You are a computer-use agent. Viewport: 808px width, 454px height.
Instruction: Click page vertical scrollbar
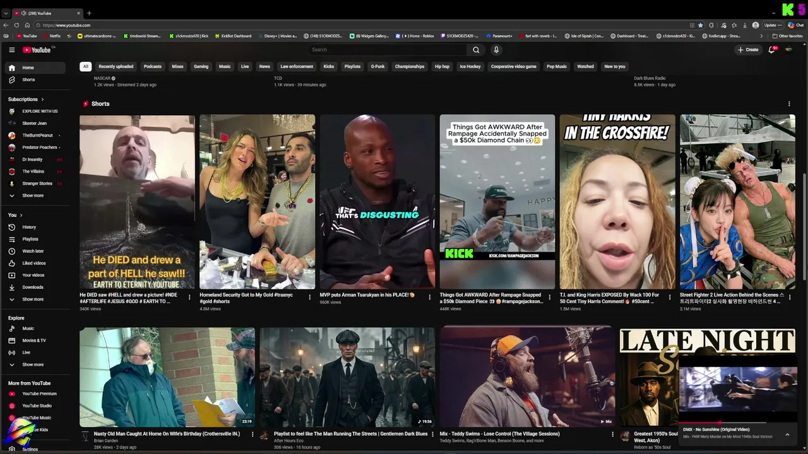click(x=805, y=227)
